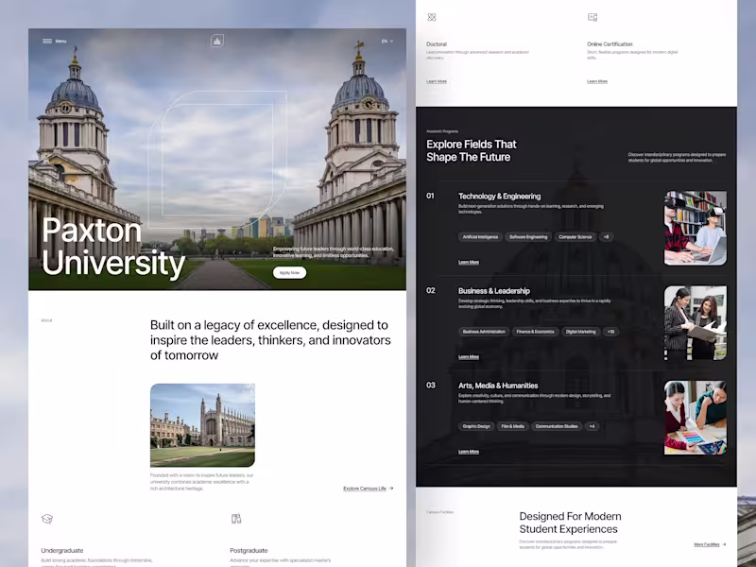Click the 02 number beside Business & Leadership
This screenshot has width=756, height=567.
point(431,290)
